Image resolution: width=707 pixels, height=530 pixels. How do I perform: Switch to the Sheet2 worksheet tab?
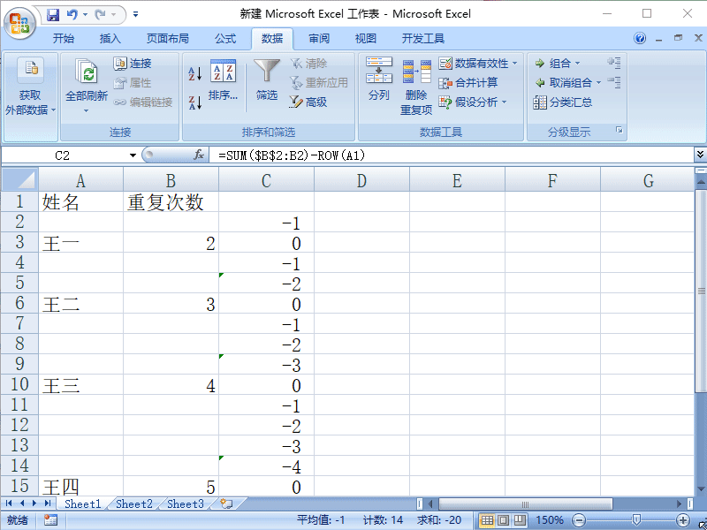[x=133, y=503]
